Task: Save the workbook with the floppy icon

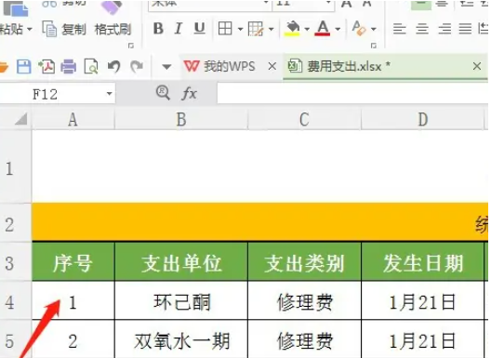Action: [x=23, y=67]
